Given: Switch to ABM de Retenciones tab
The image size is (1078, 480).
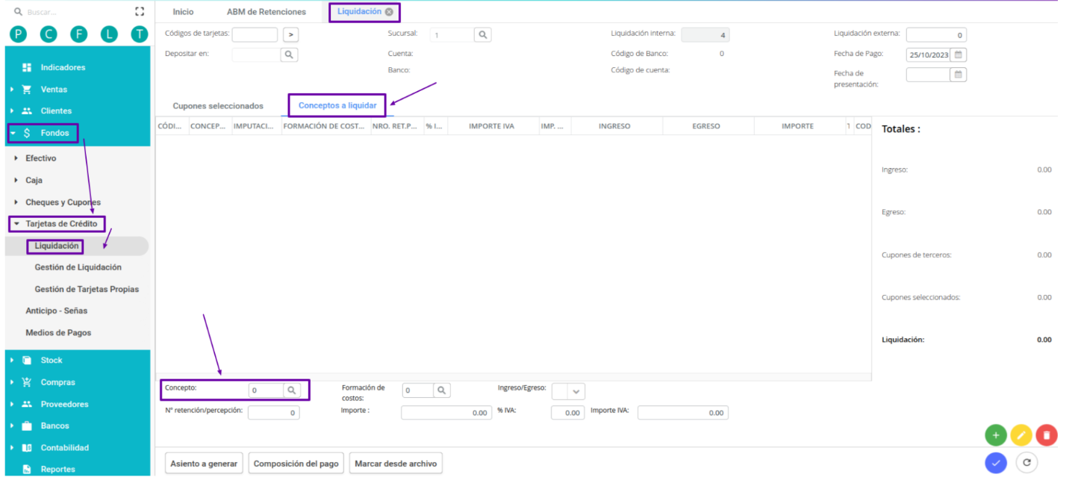Looking at the screenshot, I should [x=267, y=12].
